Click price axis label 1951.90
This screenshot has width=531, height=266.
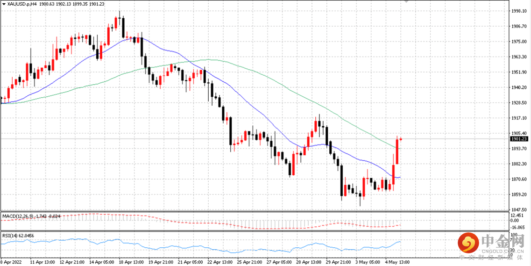(x=518, y=72)
